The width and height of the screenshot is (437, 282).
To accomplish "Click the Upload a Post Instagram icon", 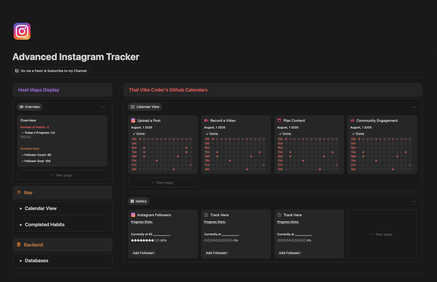I will pos(133,121).
